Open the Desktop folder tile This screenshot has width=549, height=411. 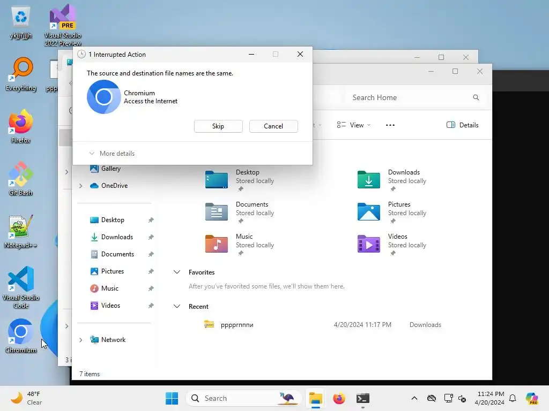click(240, 180)
